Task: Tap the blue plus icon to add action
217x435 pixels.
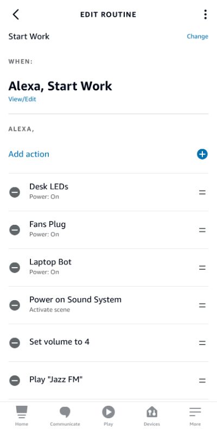Action: [202, 154]
